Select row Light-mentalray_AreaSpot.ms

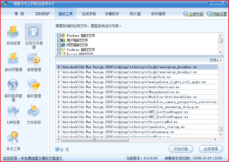[137, 72]
